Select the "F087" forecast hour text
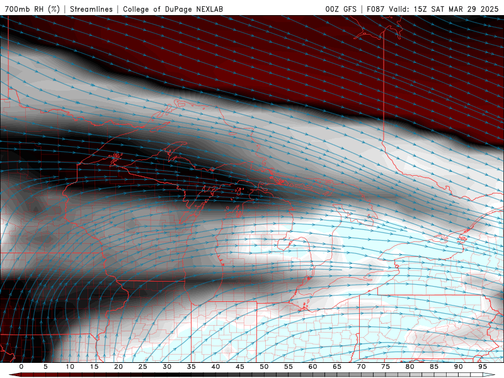This screenshot has width=504, height=378. coord(376,9)
